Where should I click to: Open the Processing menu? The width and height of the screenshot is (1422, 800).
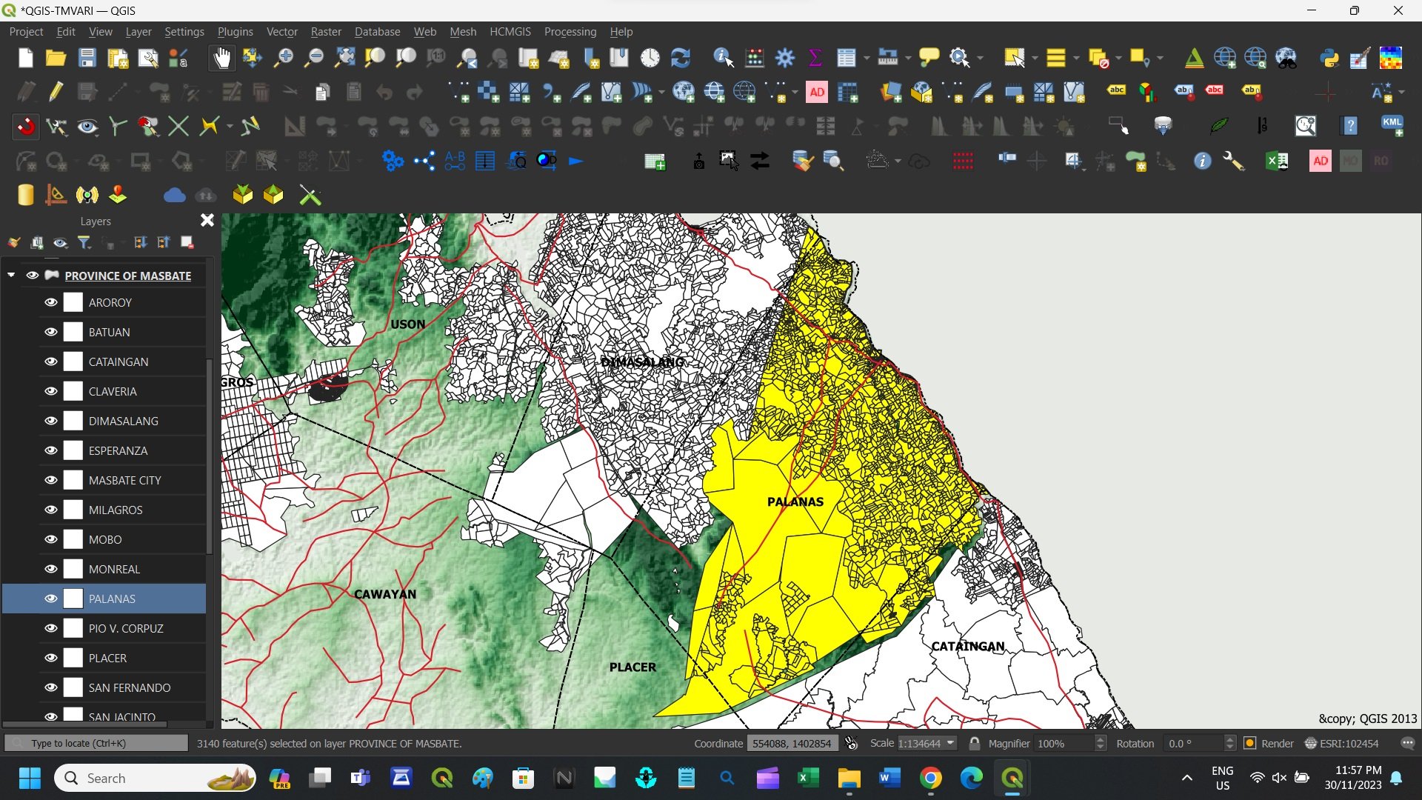point(570,32)
